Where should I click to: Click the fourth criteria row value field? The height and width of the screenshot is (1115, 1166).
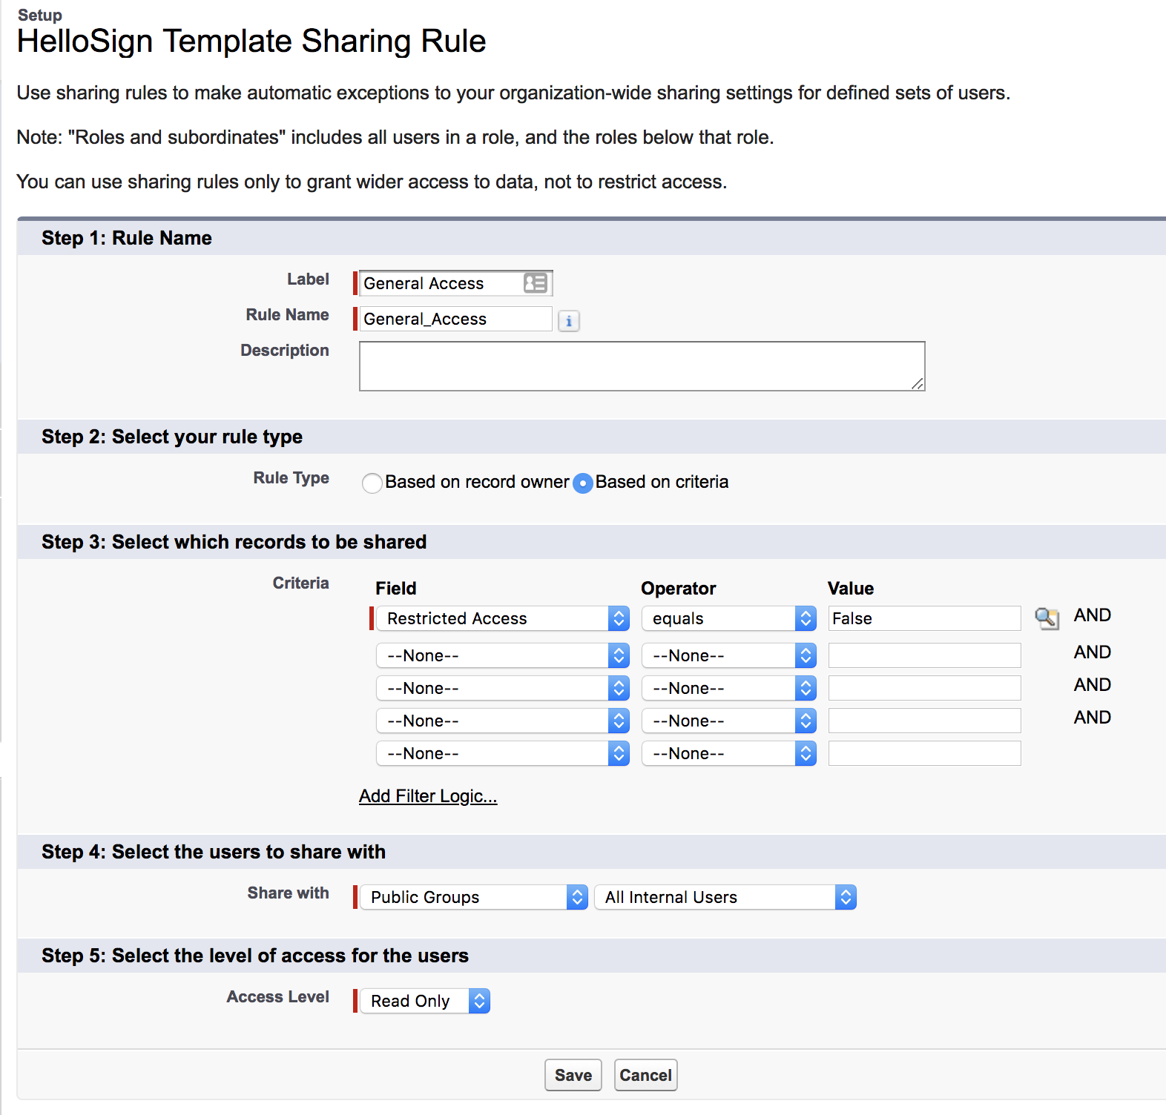(x=925, y=721)
